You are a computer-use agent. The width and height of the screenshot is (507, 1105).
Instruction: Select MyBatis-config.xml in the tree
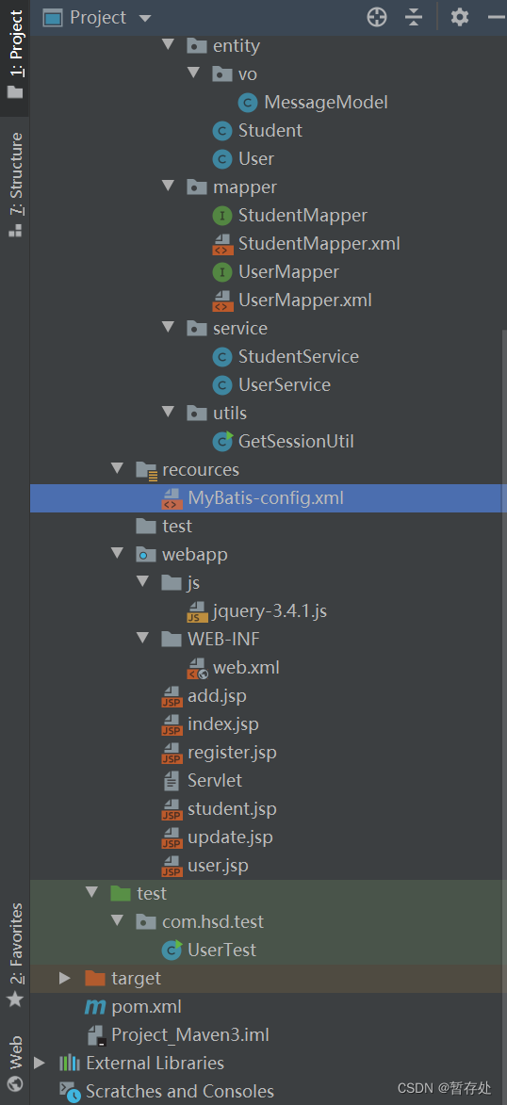click(x=267, y=497)
